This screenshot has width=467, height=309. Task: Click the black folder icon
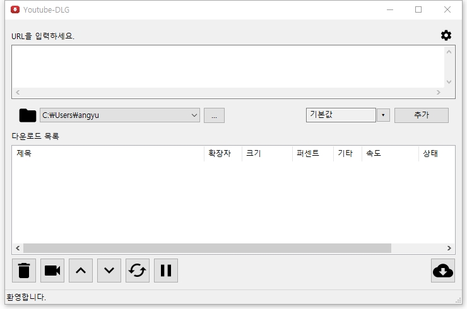[27, 115]
